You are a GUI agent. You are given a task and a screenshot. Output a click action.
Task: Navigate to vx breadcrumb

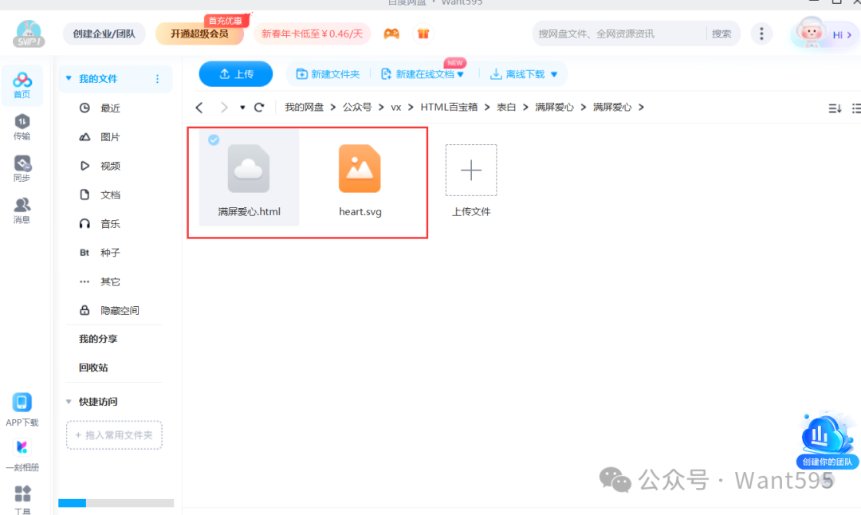396,107
